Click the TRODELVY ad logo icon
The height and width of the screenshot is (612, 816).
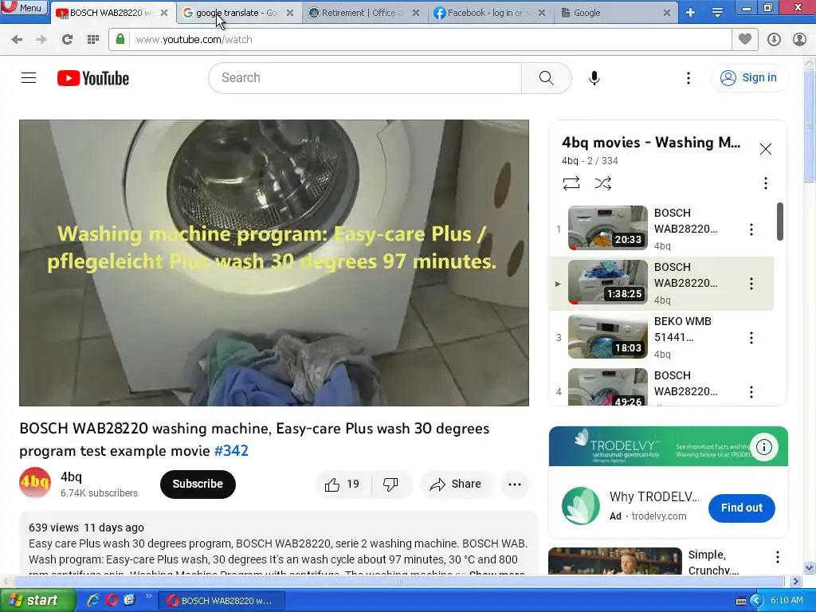pos(581,506)
